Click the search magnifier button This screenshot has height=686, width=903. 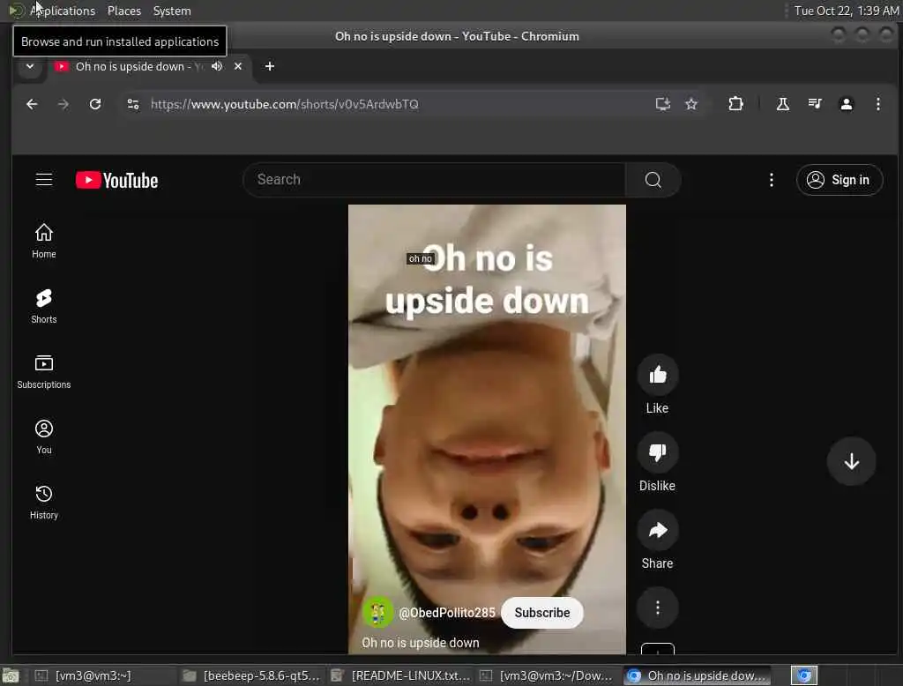[x=653, y=180]
